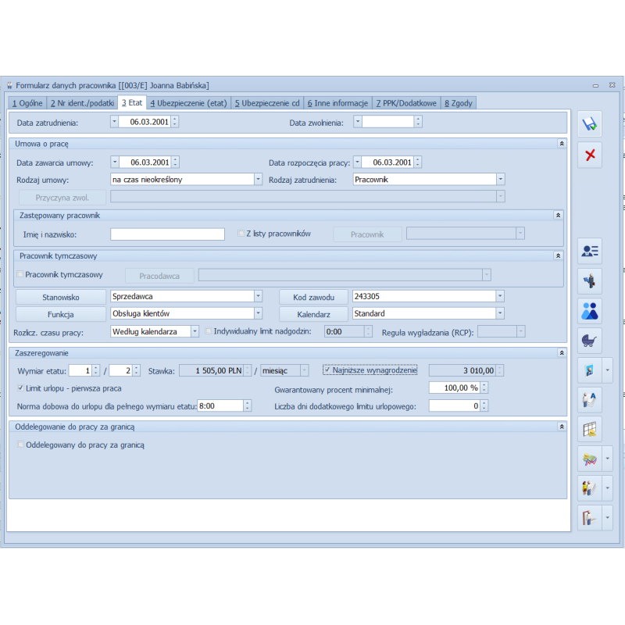Open the Inne informacje tab
Image resolution: width=625 pixels, height=625 pixels.
pos(337,103)
